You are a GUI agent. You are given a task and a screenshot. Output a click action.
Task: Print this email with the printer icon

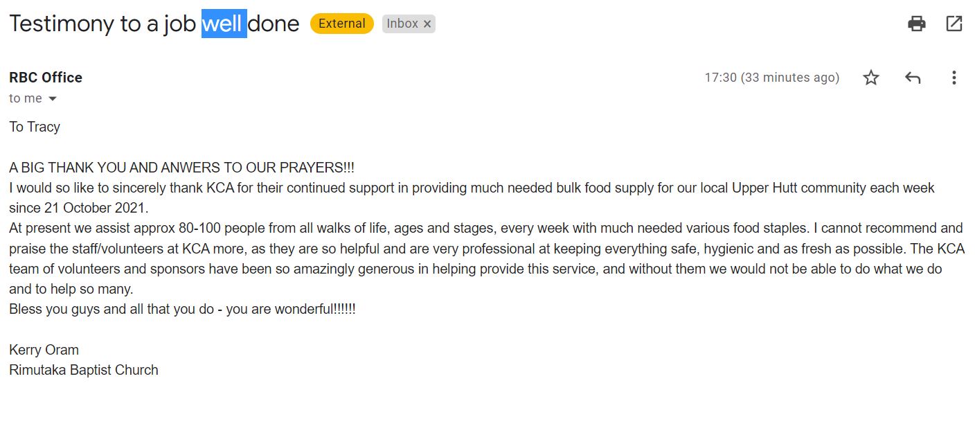916,24
